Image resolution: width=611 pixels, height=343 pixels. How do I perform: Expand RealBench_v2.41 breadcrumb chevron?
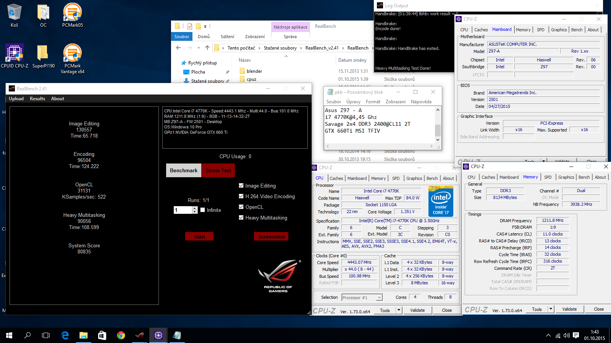coord(343,48)
